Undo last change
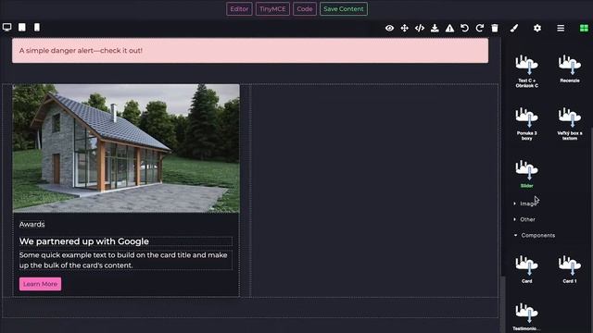593x333 pixels. tap(464, 28)
